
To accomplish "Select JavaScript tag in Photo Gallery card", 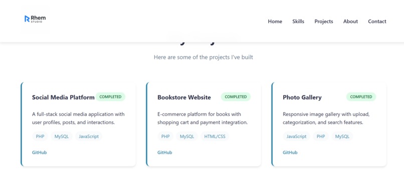I will point(296,136).
